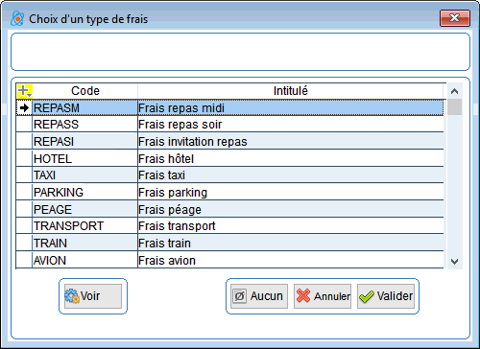Sort by the Code column header
This screenshot has width=480, height=349.
tap(85, 91)
